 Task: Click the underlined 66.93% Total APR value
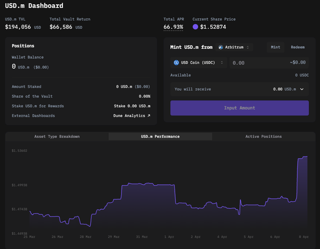pos(173,27)
